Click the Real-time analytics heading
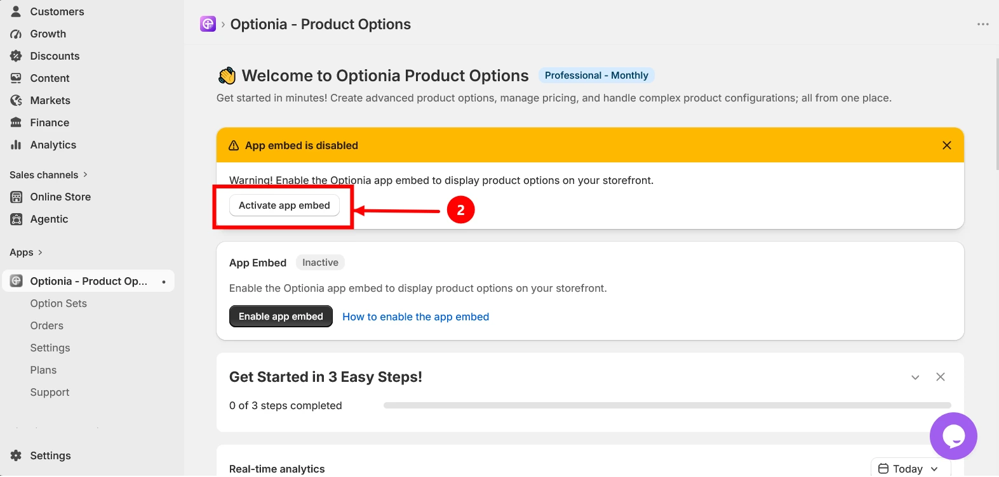999x477 pixels. tap(277, 469)
